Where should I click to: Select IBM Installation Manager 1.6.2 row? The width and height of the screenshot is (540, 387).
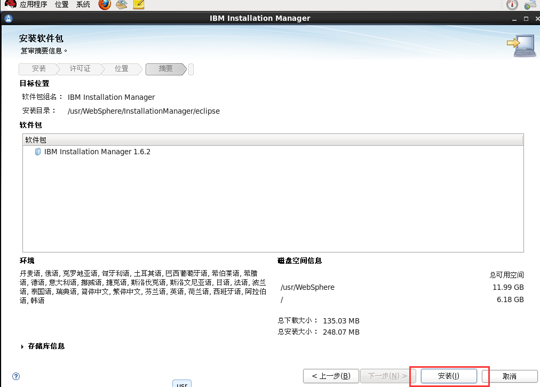coord(273,152)
